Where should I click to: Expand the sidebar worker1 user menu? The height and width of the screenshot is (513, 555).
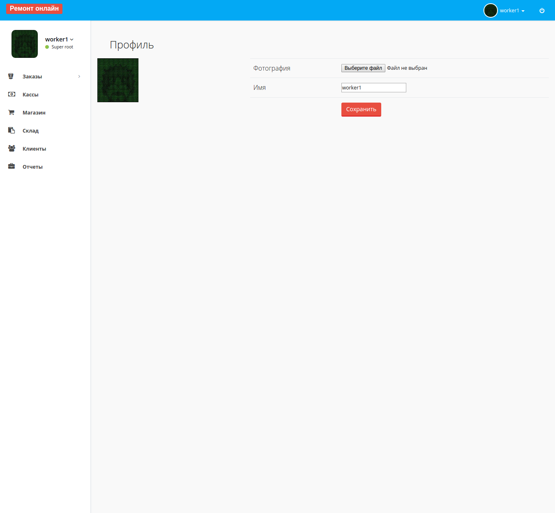59,39
